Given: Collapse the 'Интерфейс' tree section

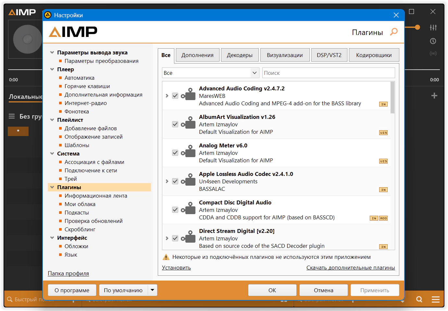Looking at the screenshot, I should click(x=52, y=238).
